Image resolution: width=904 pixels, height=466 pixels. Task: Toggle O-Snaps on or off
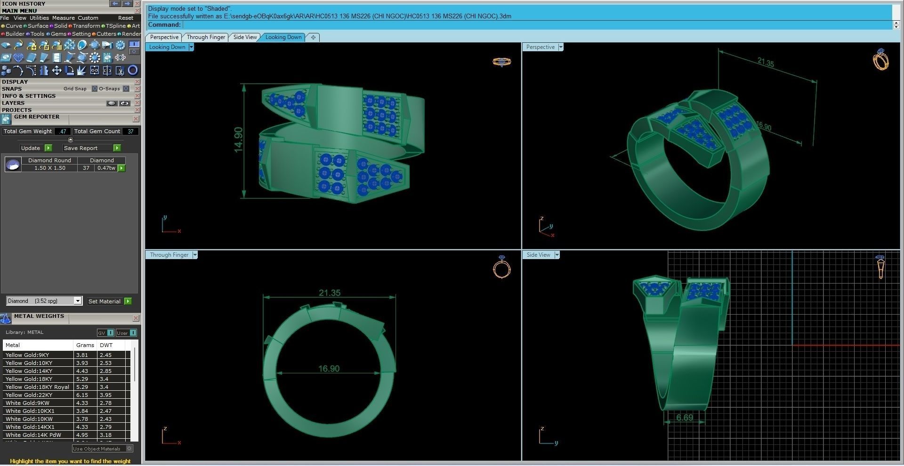pos(126,88)
